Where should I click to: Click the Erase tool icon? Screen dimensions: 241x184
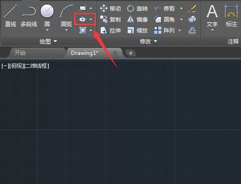pyautogui.click(x=192, y=8)
